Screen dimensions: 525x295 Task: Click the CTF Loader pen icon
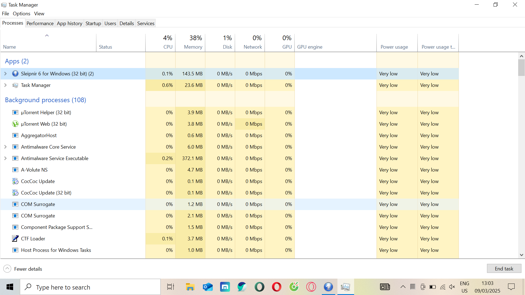[x=15, y=239]
